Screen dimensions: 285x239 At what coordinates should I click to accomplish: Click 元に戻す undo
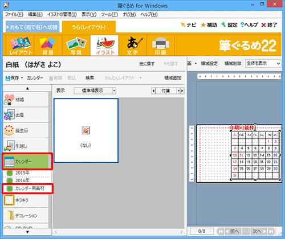tap(147, 64)
